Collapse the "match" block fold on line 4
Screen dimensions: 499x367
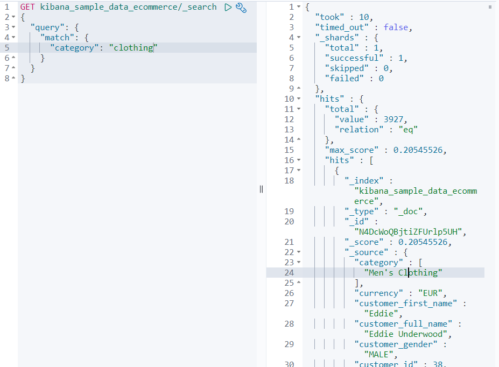(13, 38)
